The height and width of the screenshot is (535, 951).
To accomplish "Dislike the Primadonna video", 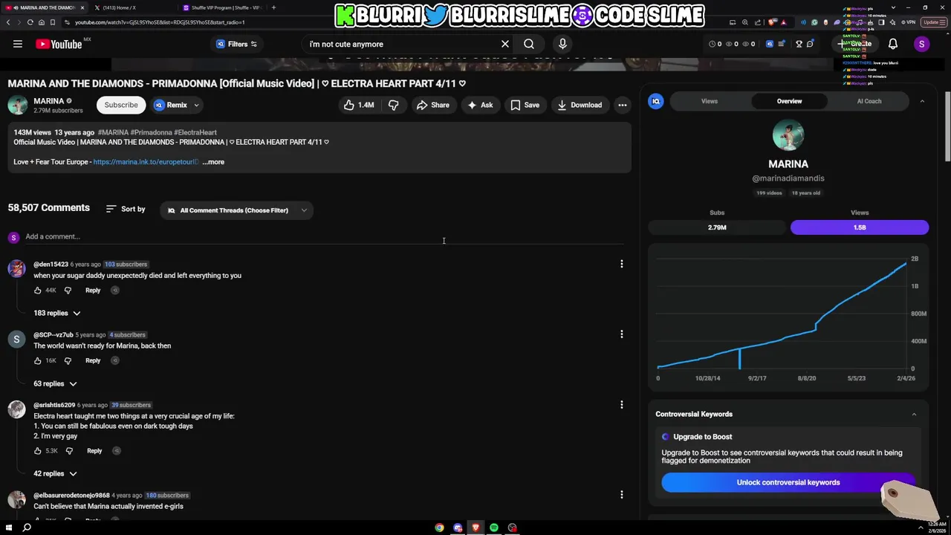I will (x=394, y=105).
